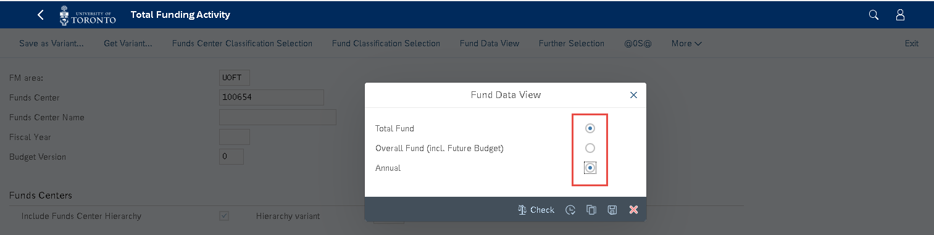This screenshot has width=934, height=235.
Task: Close the Fund Data View dialog
Action: (x=633, y=95)
